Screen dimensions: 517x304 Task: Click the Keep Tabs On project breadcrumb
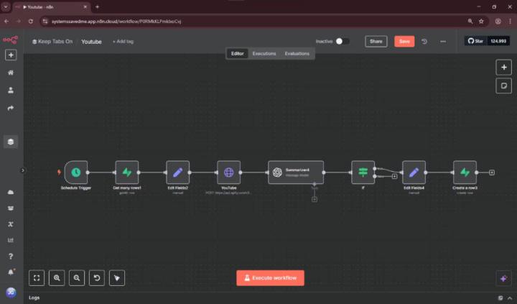pos(52,42)
